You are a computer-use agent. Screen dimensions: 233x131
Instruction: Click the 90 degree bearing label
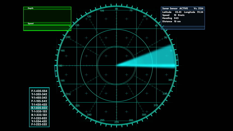116,9
